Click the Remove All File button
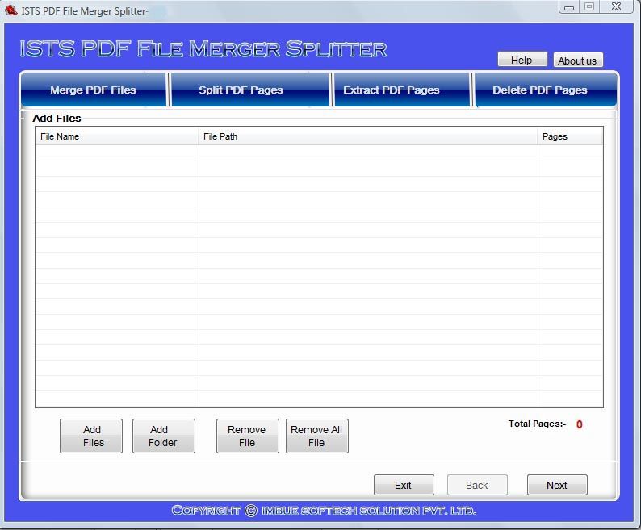 point(316,436)
